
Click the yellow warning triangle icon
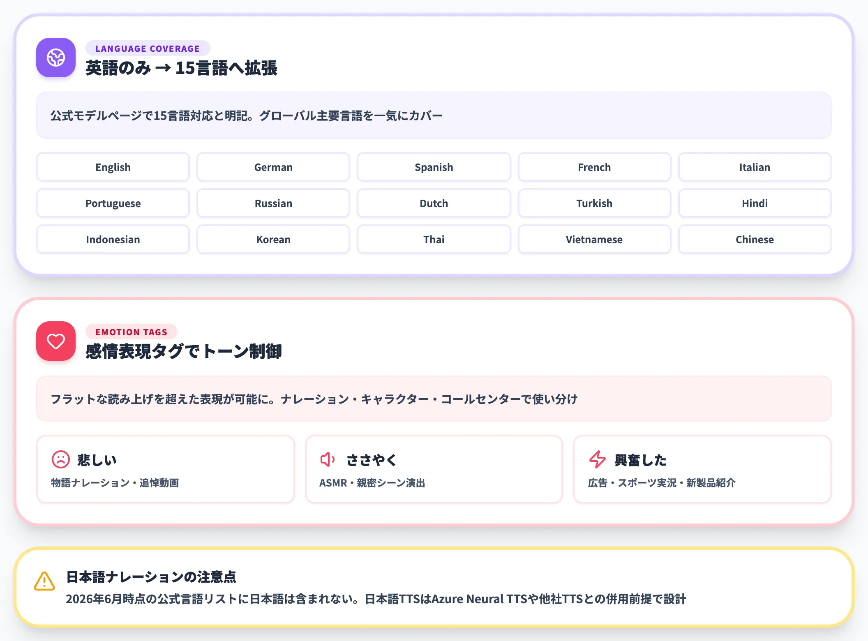(x=44, y=581)
